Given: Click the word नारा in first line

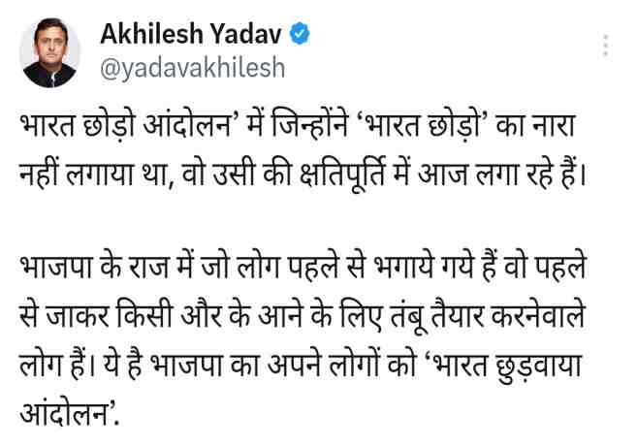Looking at the screenshot, I should click(x=554, y=126).
